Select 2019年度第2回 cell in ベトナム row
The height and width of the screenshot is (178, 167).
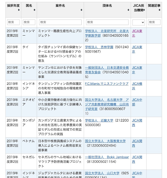click(13, 146)
